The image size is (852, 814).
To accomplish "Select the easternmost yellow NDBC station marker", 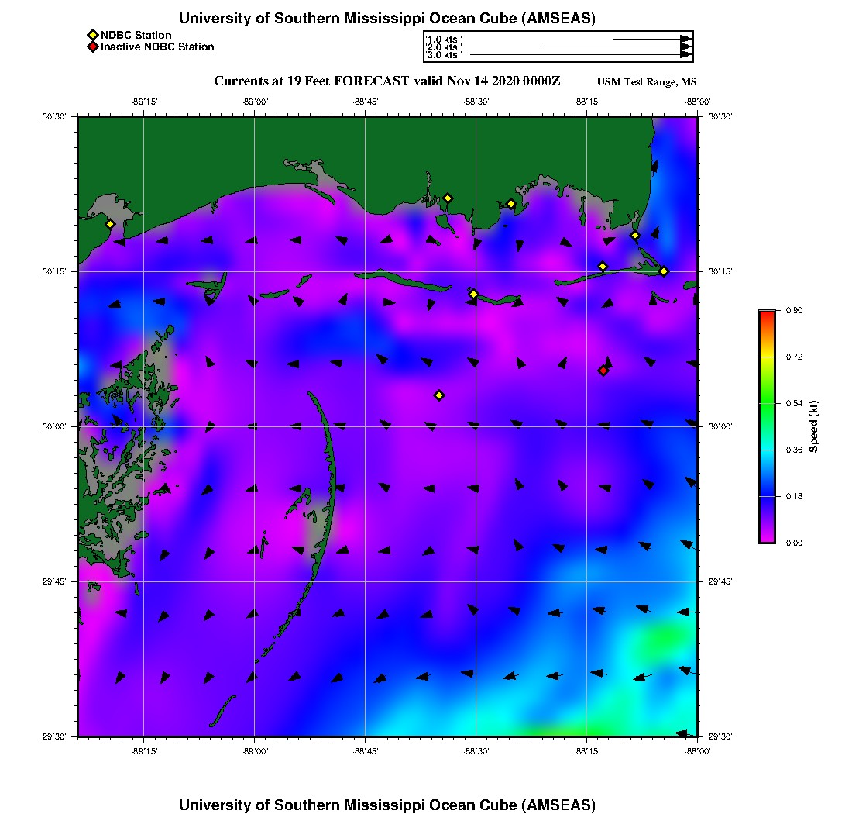I will tap(664, 271).
